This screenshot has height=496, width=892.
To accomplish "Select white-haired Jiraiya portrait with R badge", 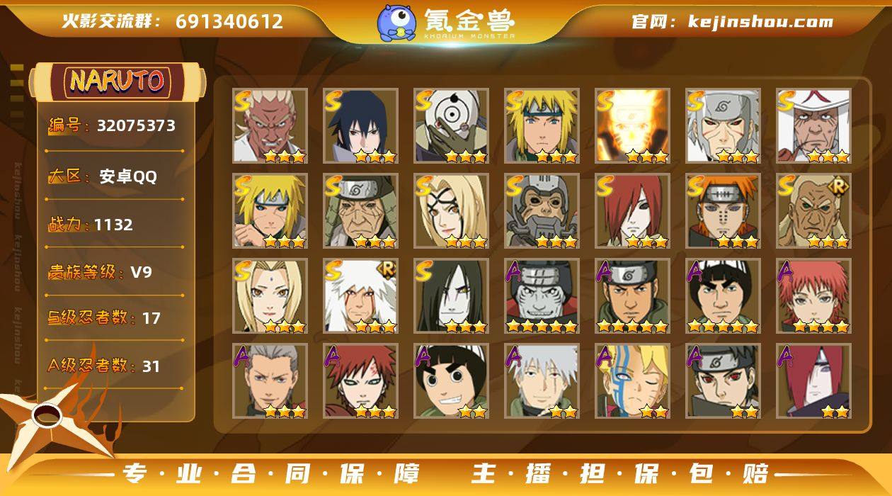I will [361, 295].
